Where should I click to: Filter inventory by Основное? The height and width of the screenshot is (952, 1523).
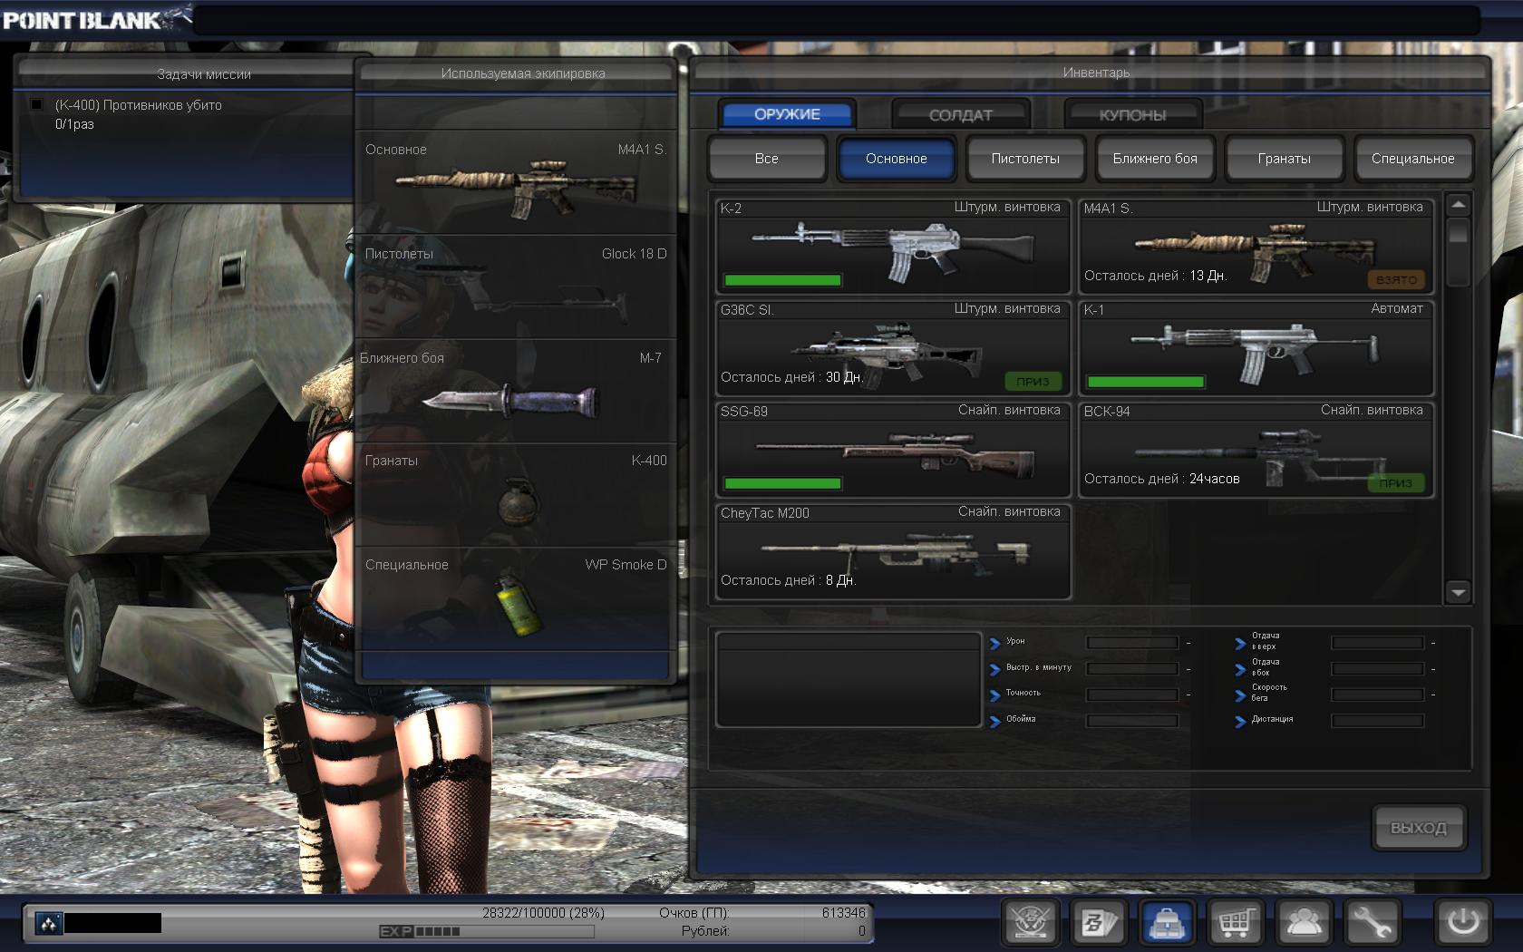point(896,159)
